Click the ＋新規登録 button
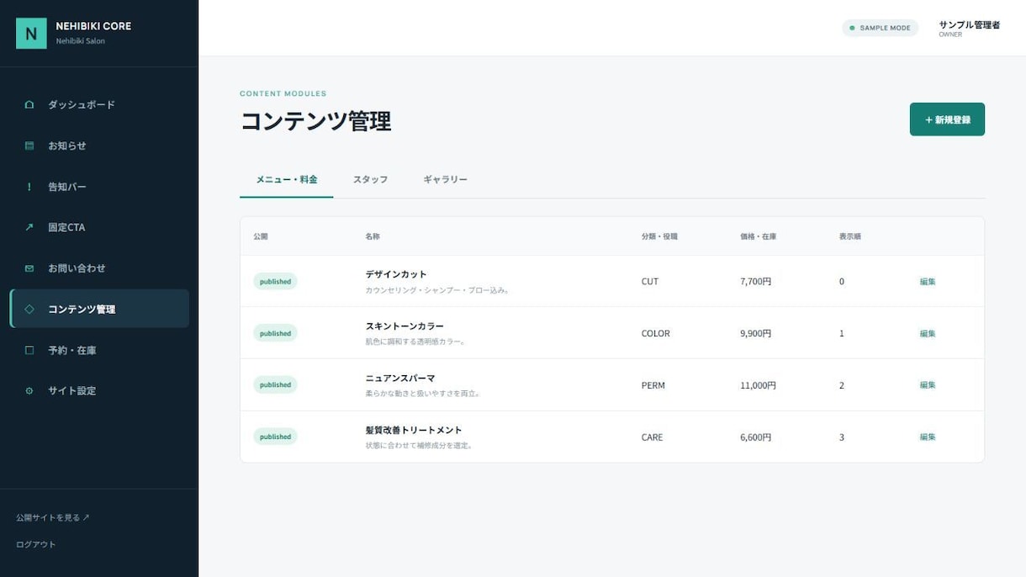Screen dimensions: 1026x577 point(947,119)
